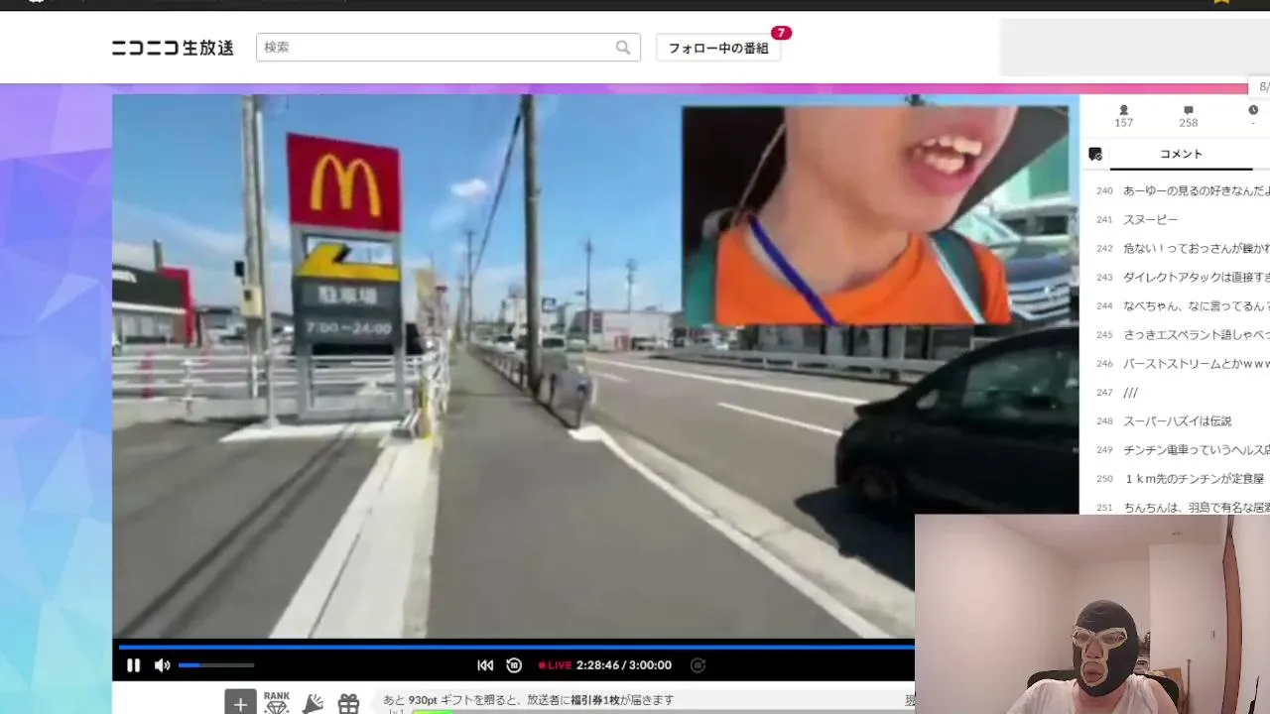Open the RANK diamond gift ranking
1270x714 pixels.
click(x=277, y=702)
